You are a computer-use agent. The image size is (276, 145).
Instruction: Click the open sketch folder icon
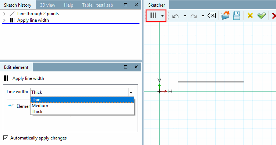click(x=225, y=15)
